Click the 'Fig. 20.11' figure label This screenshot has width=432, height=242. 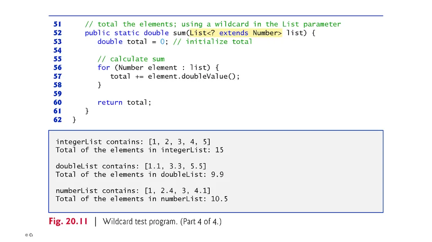coord(68,221)
